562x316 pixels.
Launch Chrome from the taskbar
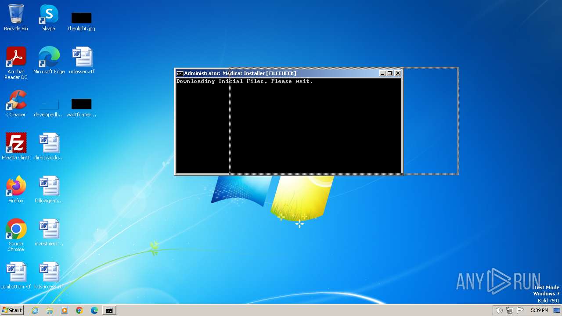click(79, 310)
